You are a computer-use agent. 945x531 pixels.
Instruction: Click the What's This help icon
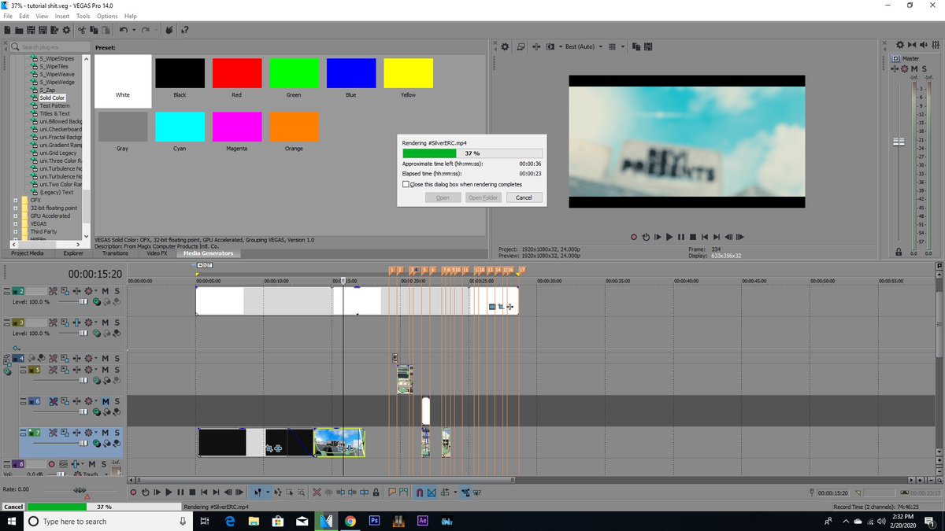pyautogui.click(x=184, y=30)
